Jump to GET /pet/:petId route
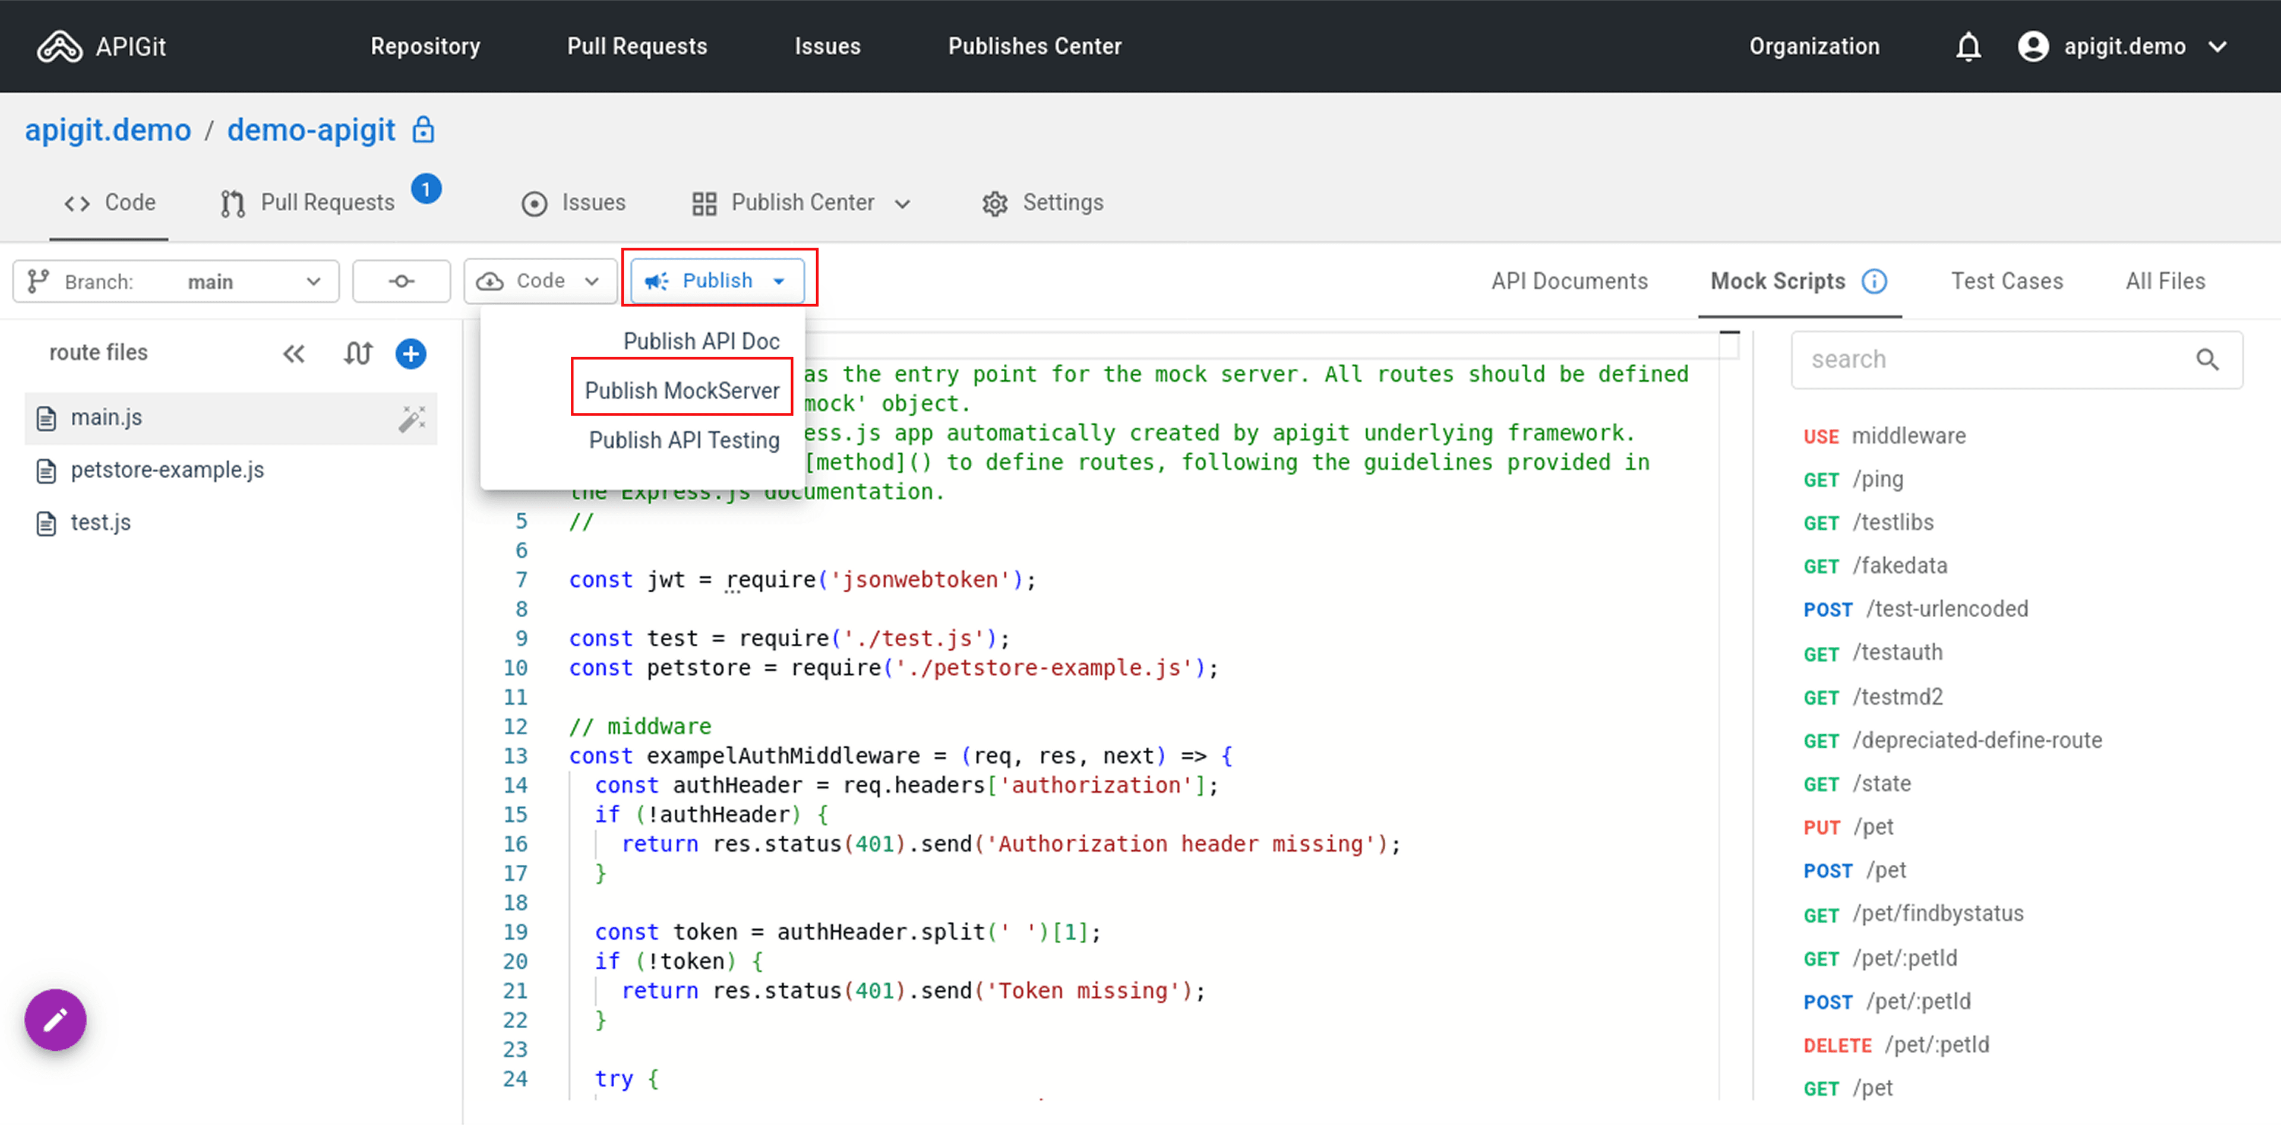This screenshot has width=2281, height=1125. click(x=1880, y=957)
